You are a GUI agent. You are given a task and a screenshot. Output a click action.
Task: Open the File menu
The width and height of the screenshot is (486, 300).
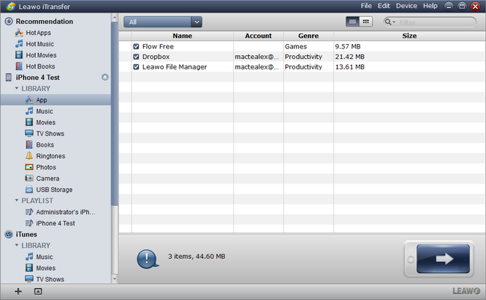click(366, 6)
